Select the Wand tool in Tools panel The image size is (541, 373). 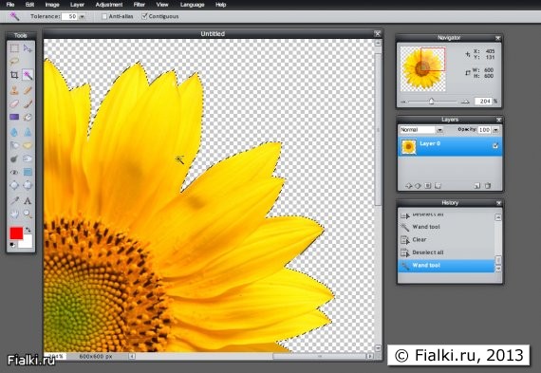(x=28, y=75)
